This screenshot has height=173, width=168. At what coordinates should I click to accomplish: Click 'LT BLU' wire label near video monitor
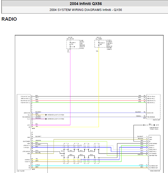click(x=141, y=165)
